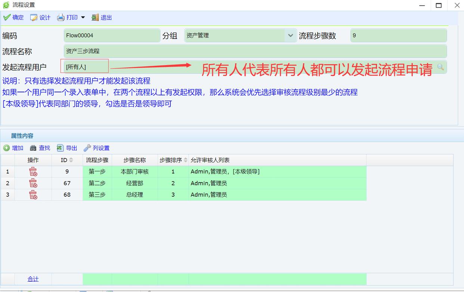Select the 属性内容 panel tab
This screenshot has width=464, height=292.
point(22,136)
